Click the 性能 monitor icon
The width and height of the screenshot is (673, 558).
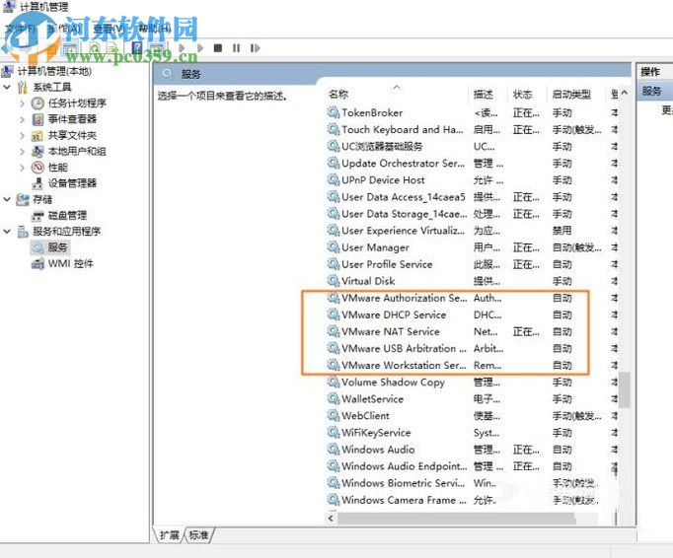pos(37,168)
